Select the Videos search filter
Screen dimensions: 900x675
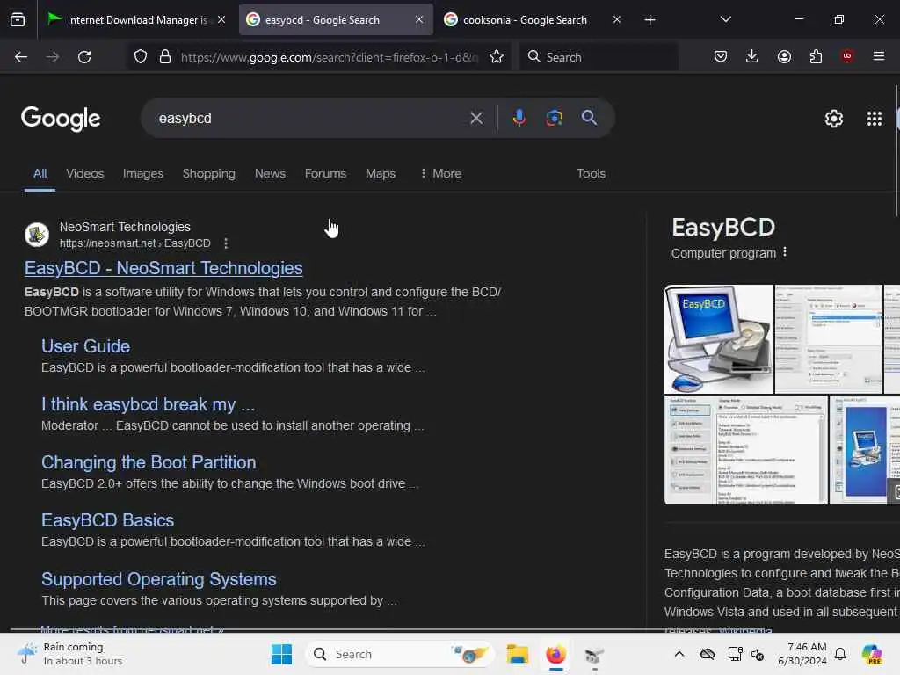click(85, 173)
